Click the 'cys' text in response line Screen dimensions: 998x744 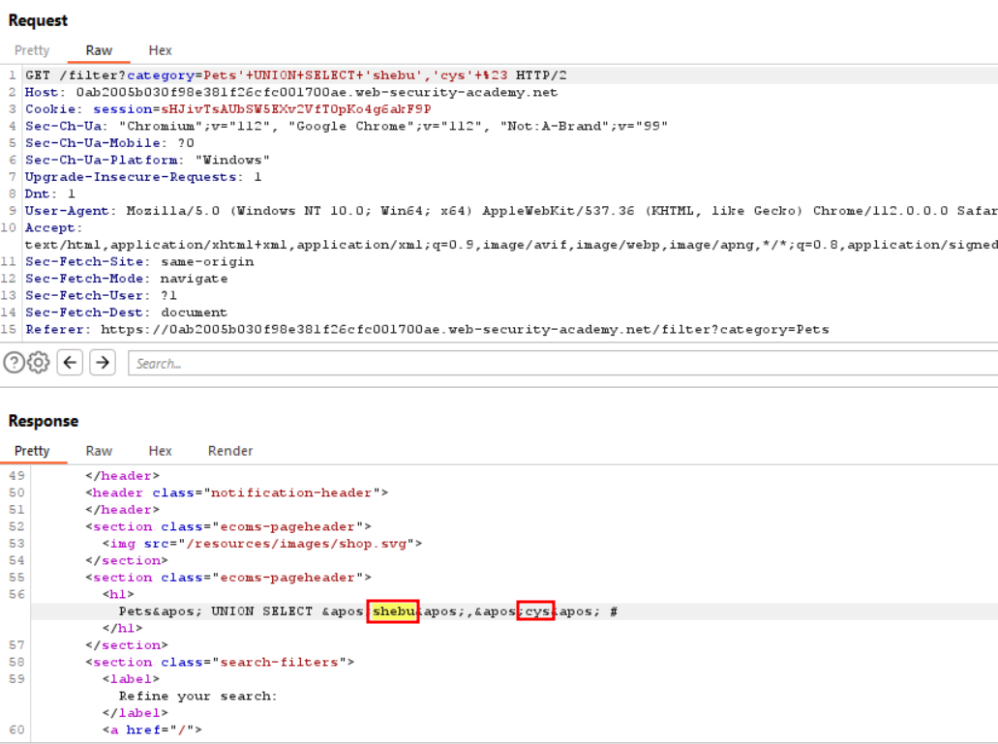[x=537, y=611]
